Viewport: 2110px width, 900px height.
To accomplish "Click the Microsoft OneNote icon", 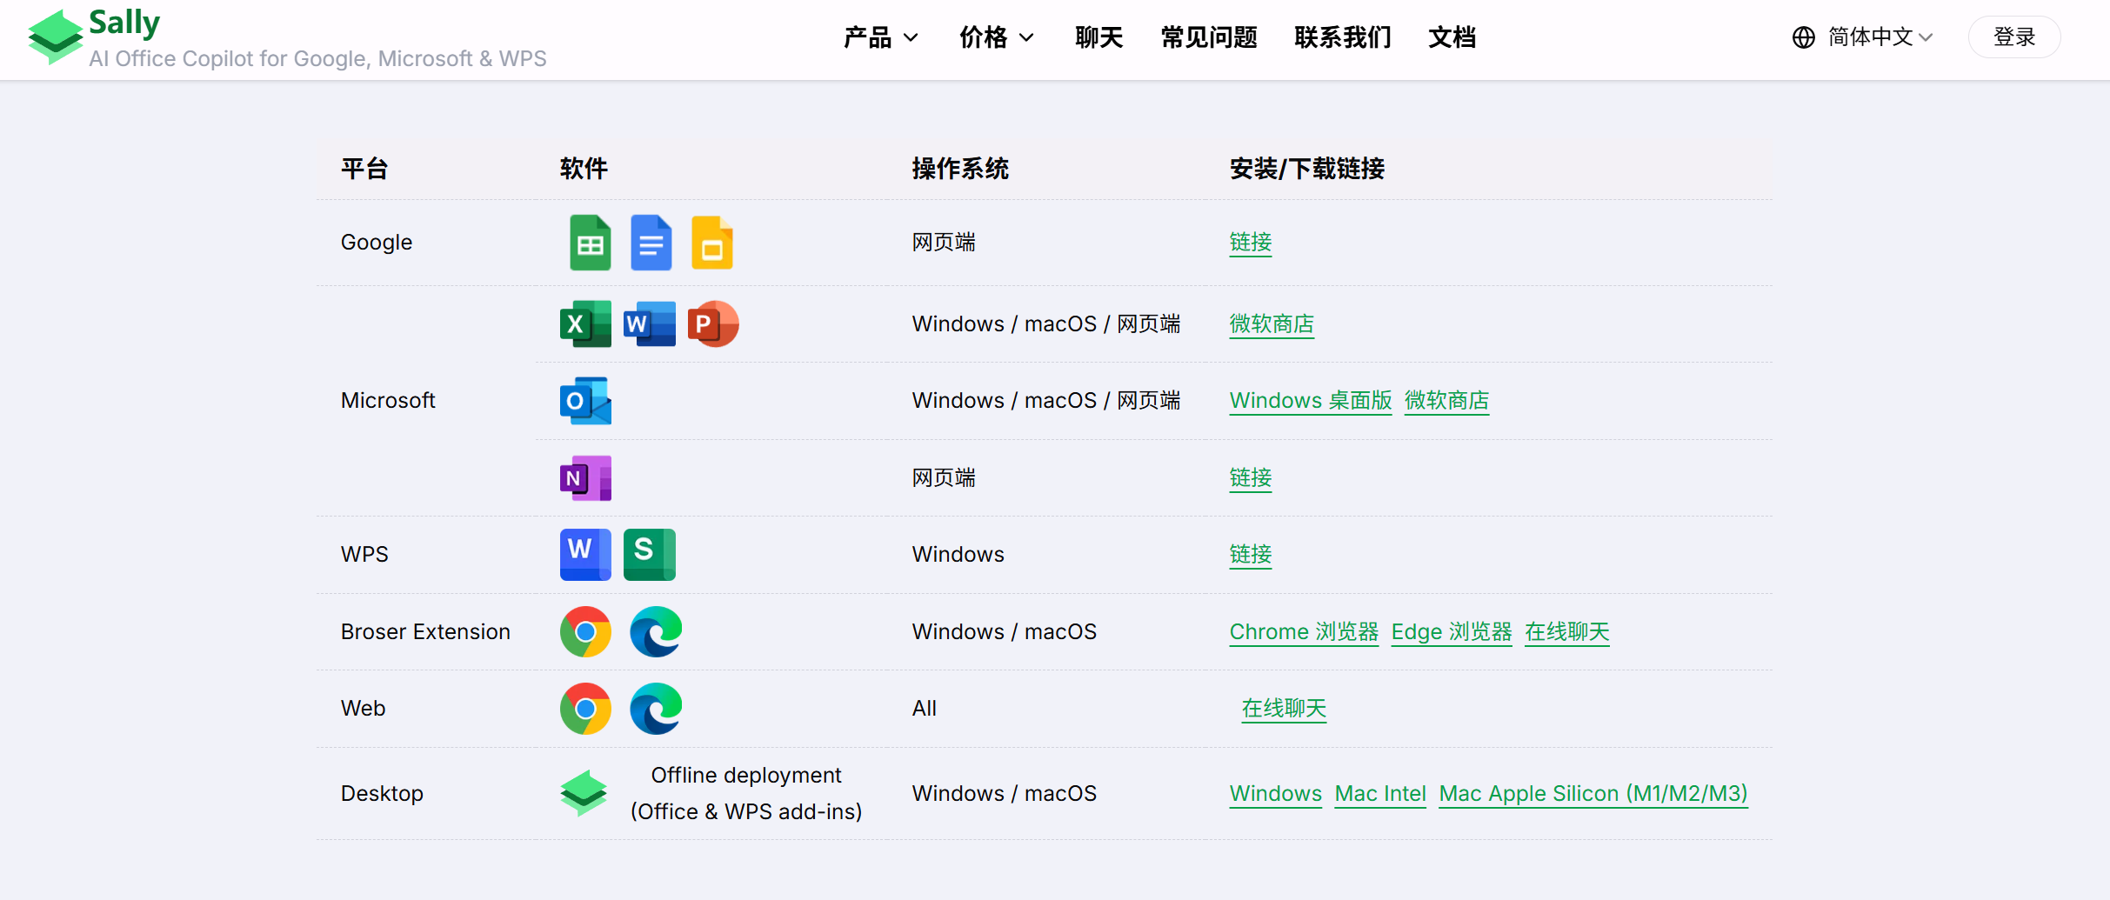I will (585, 478).
